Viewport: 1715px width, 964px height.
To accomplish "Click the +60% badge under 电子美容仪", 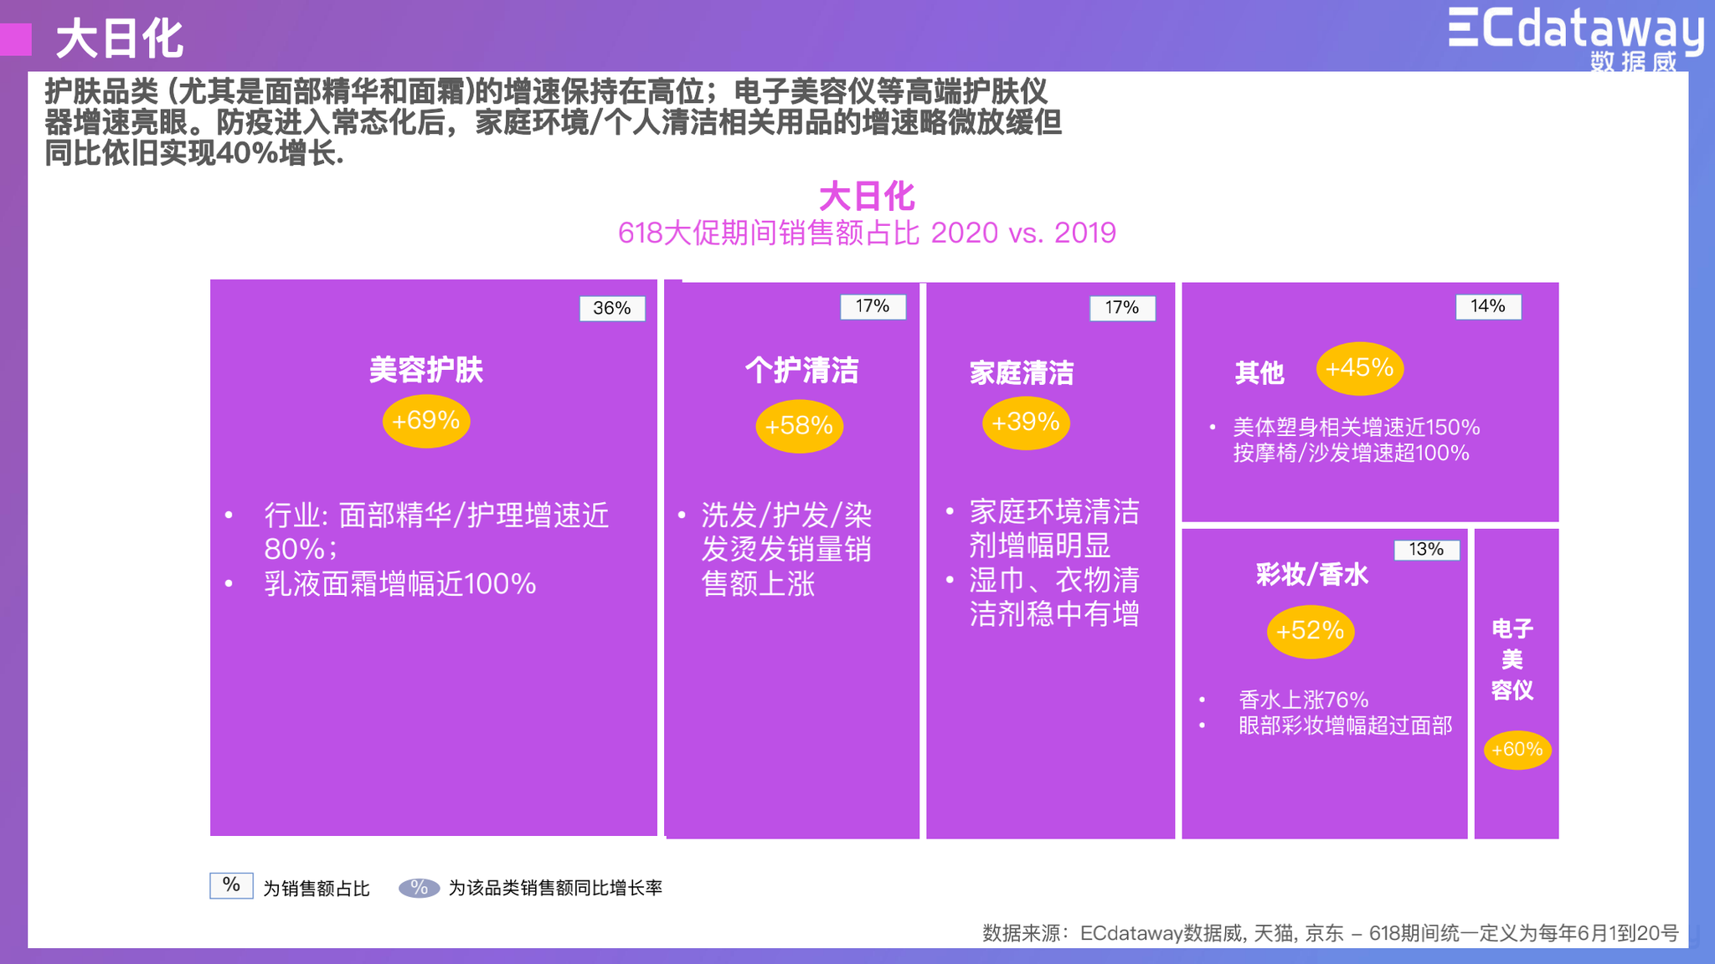I will (x=1517, y=751).
